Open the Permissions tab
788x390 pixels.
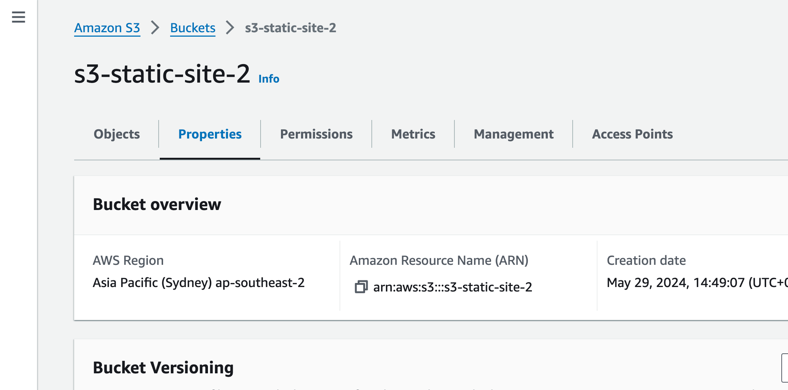tap(316, 134)
